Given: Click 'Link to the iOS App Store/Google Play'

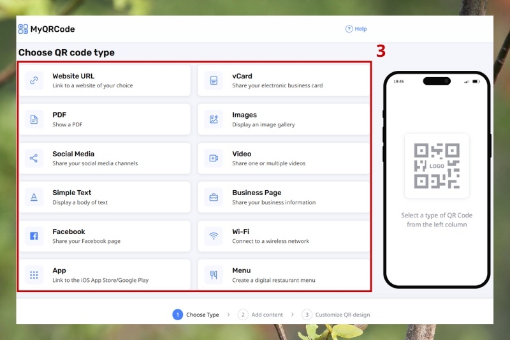Looking at the screenshot, I should [101, 280].
